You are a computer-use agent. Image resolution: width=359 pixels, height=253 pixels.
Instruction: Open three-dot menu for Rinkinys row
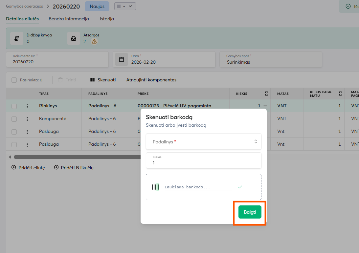(27, 106)
